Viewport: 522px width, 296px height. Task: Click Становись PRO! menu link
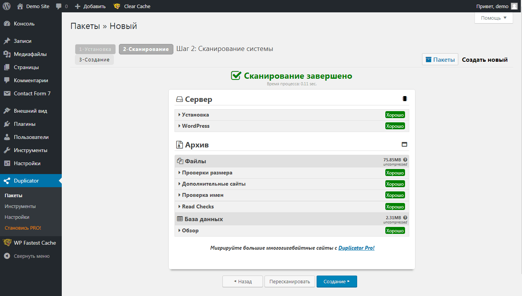click(23, 228)
